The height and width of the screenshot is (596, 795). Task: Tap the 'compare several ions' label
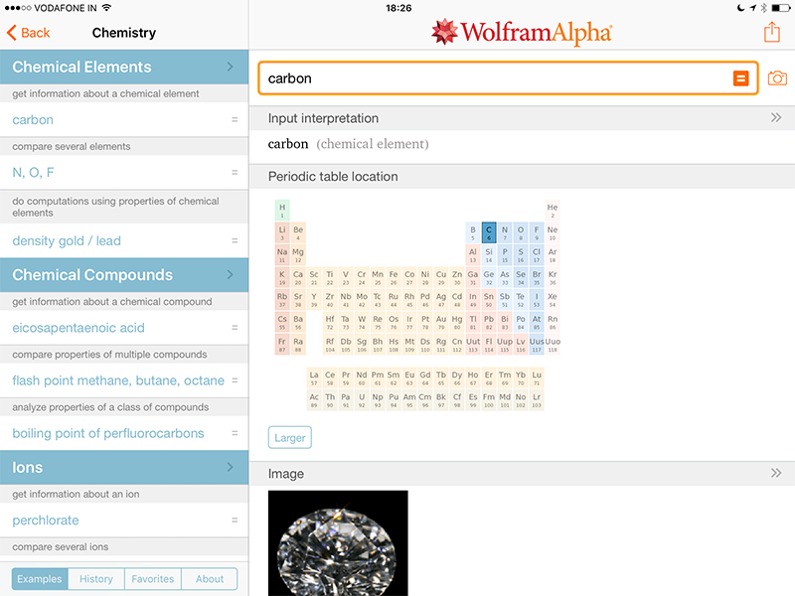click(x=61, y=547)
